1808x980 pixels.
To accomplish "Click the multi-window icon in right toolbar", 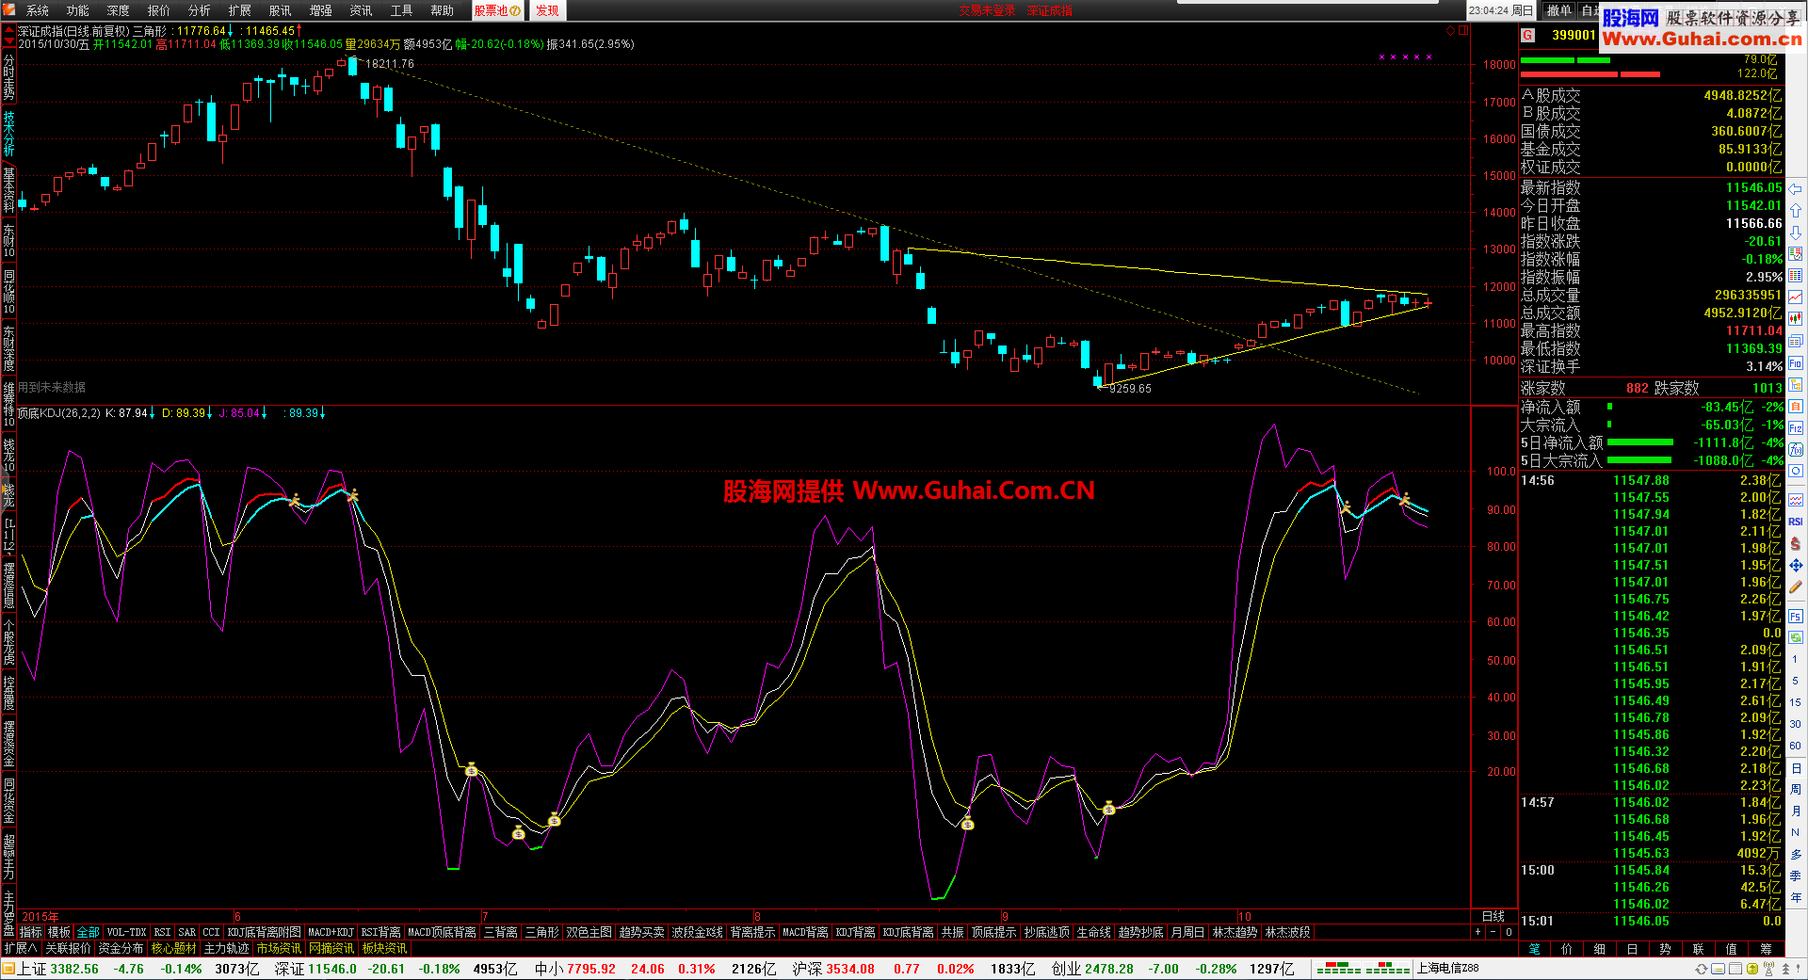I will click(1796, 341).
